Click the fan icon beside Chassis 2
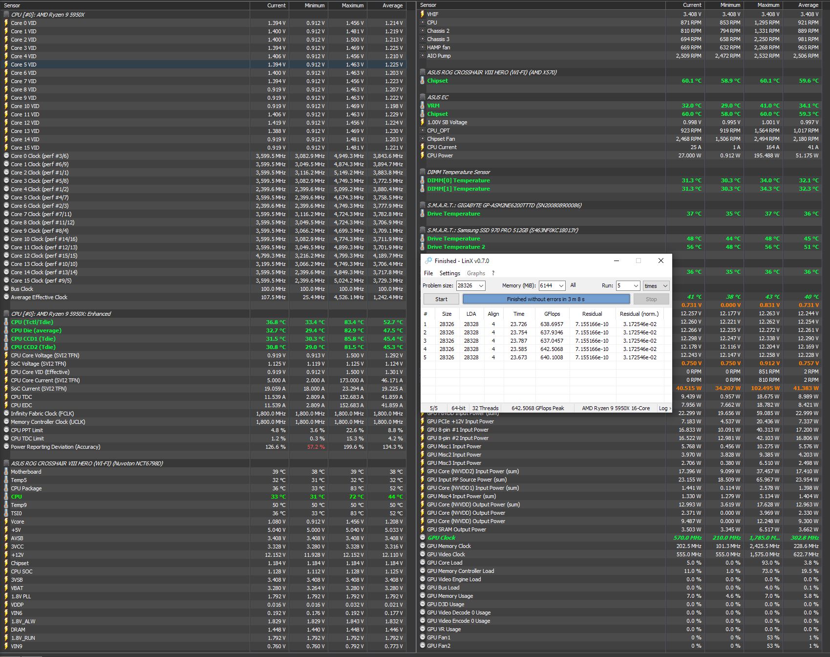Image resolution: width=830 pixels, height=657 pixels. click(423, 31)
